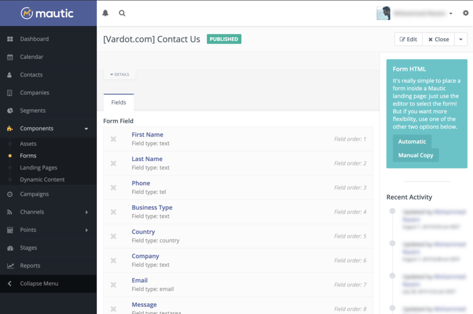The height and width of the screenshot is (314, 473).
Task: Click the search magnifier icon
Action: tap(122, 13)
